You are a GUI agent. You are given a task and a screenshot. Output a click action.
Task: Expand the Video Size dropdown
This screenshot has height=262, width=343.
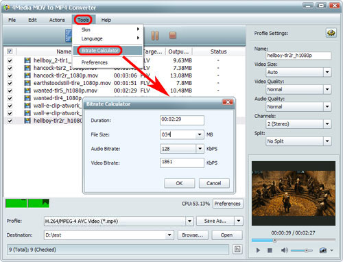327,72
